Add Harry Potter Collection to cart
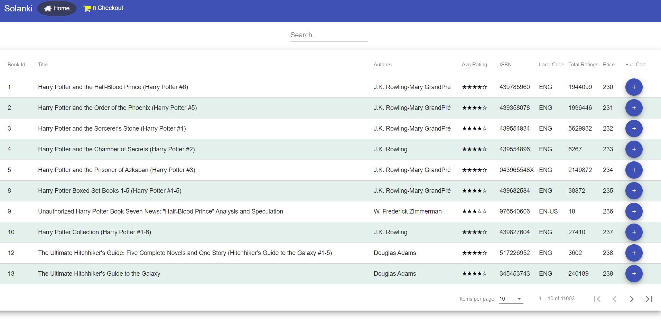The image size is (661, 322). click(x=634, y=232)
